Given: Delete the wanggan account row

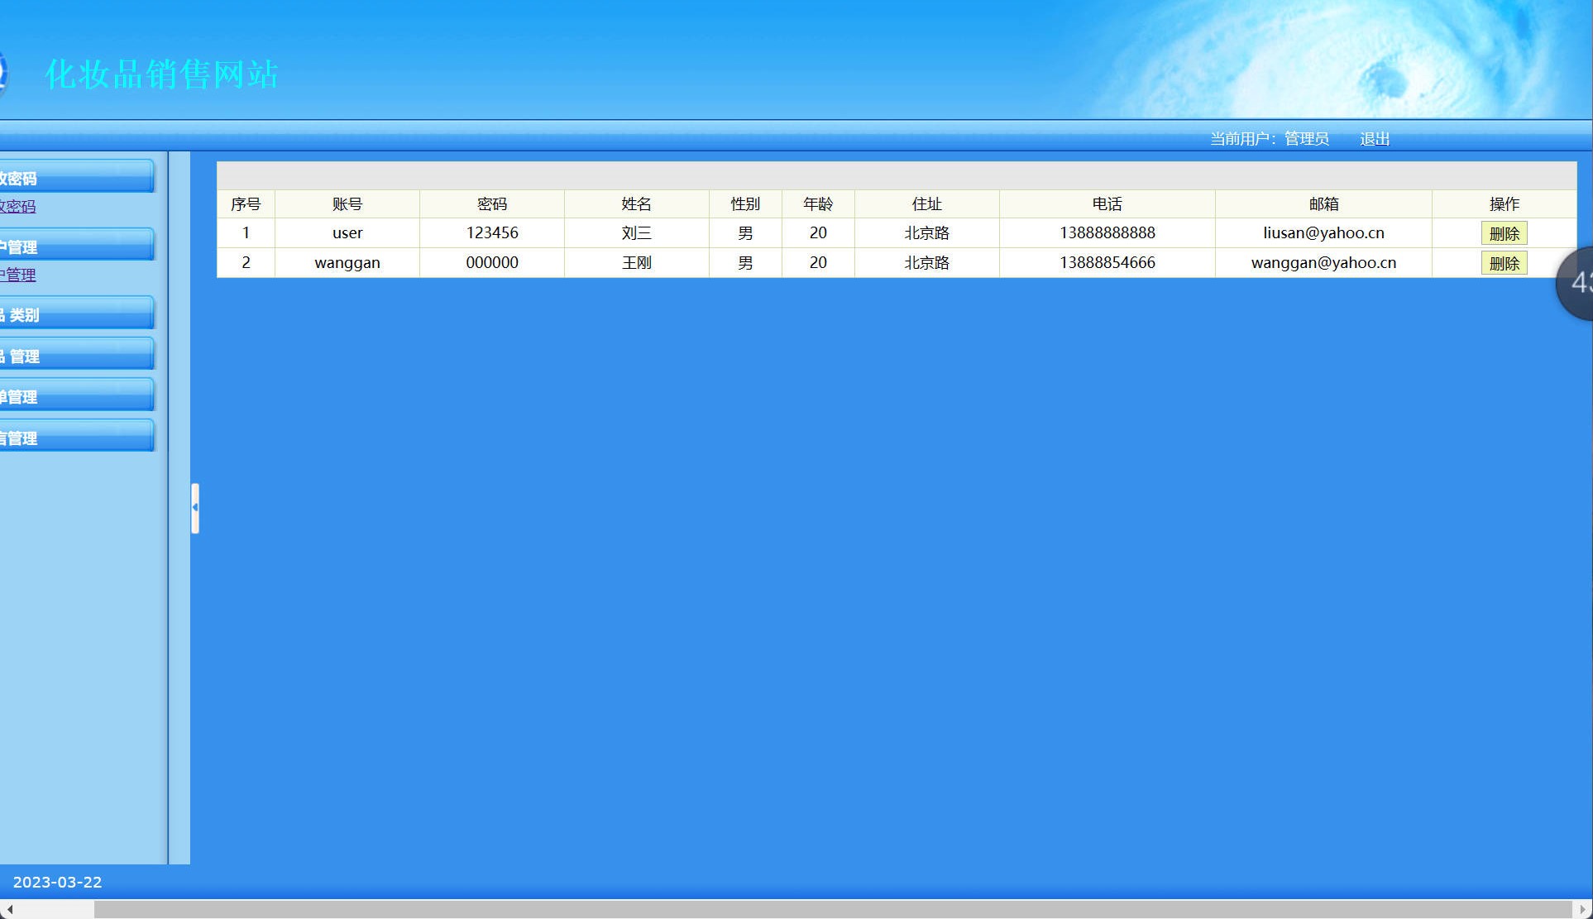Looking at the screenshot, I should 1503,263.
